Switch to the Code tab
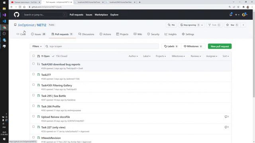This screenshot has height=143, width=255. pyautogui.click(x=21, y=34)
